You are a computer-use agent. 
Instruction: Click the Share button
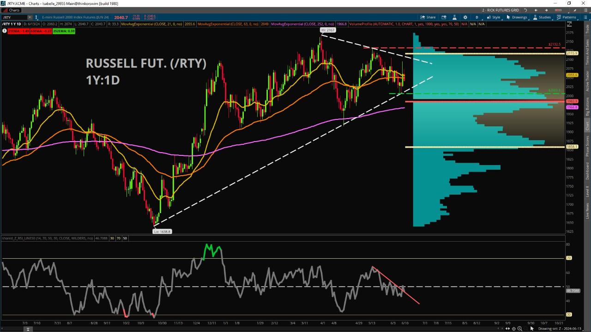(428, 17)
